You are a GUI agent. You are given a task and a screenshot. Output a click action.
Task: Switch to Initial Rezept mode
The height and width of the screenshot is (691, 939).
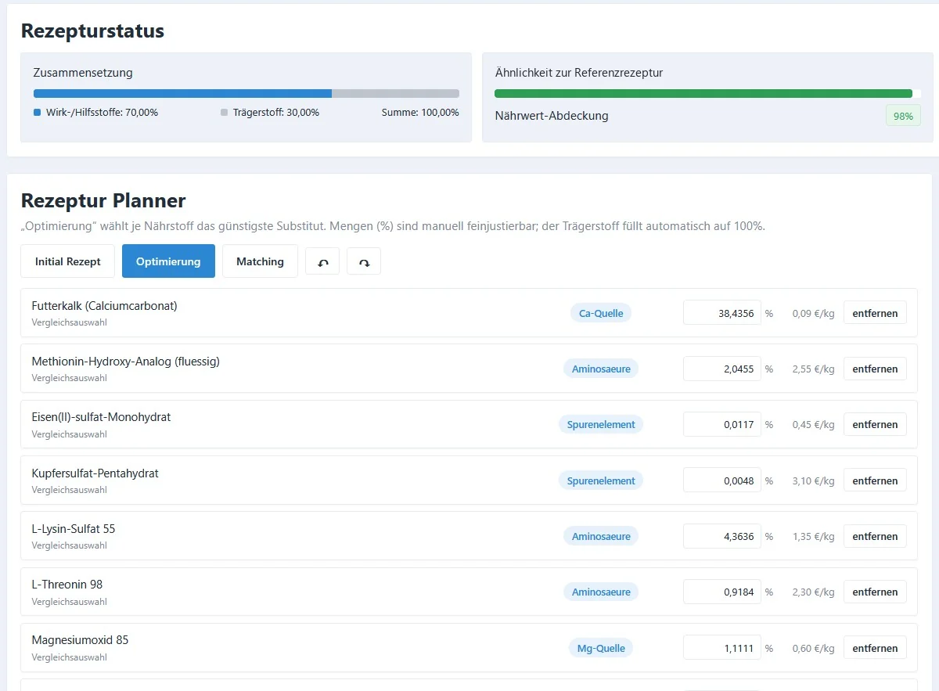[68, 261]
